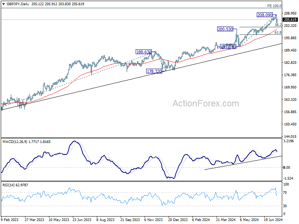Select the 20 Dec 2023 date label

pos(178,220)
